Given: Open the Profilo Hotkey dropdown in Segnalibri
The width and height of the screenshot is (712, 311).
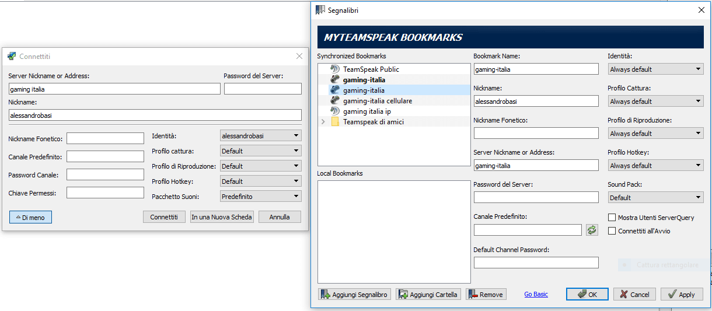Looking at the screenshot, I should tap(655, 165).
